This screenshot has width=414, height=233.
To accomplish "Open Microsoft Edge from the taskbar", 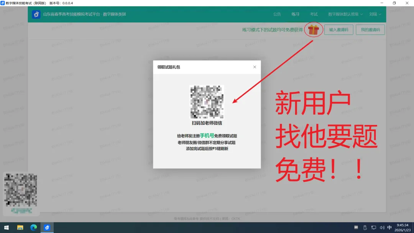I will point(33,228).
